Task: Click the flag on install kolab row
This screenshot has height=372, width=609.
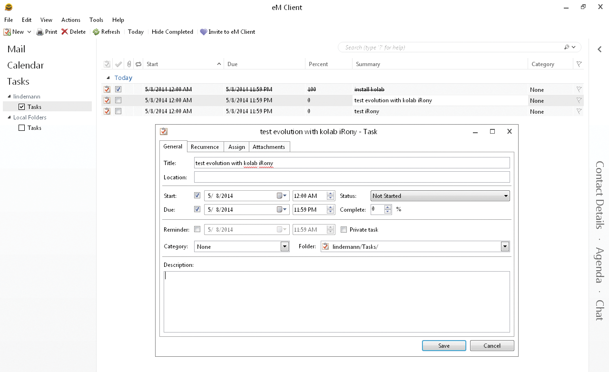Action: pos(579,89)
